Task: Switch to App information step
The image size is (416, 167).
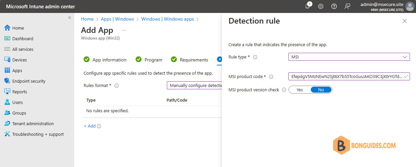Action: pyautogui.click(x=105, y=60)
